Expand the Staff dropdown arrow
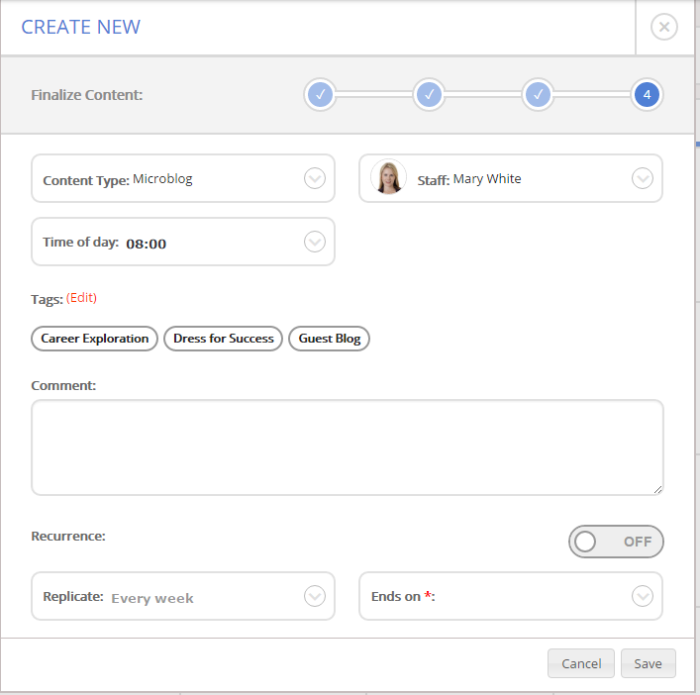 [x=642, y=179]
